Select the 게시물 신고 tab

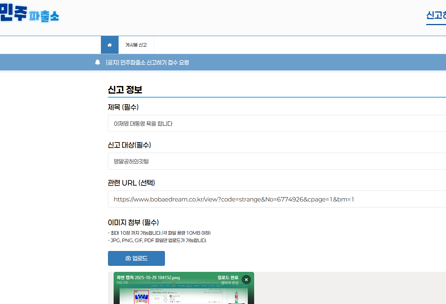tap(136, 45)
